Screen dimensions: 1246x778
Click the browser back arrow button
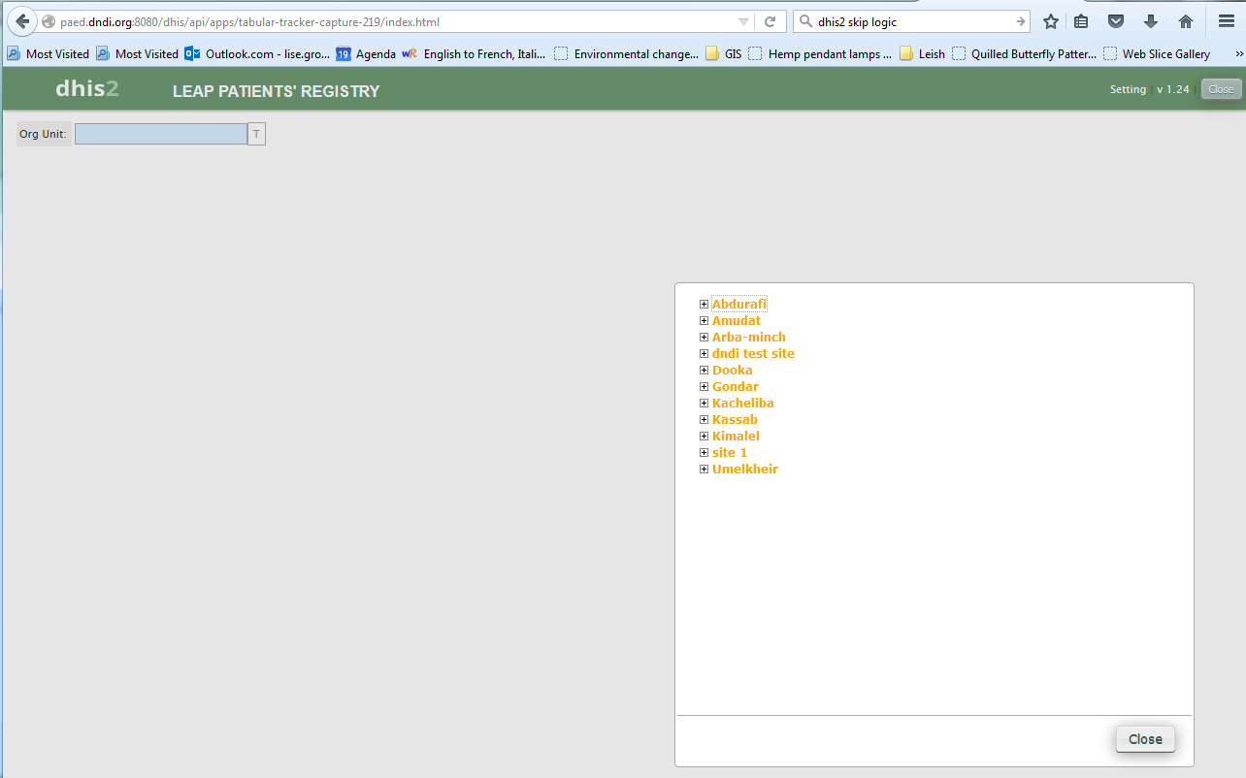click(x=21, y=21)
